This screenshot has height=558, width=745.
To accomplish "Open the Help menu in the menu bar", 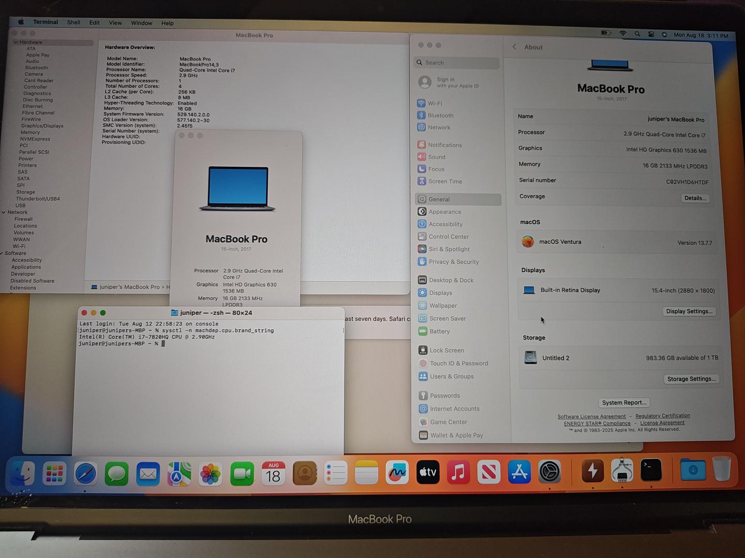I will pos(168,23).
